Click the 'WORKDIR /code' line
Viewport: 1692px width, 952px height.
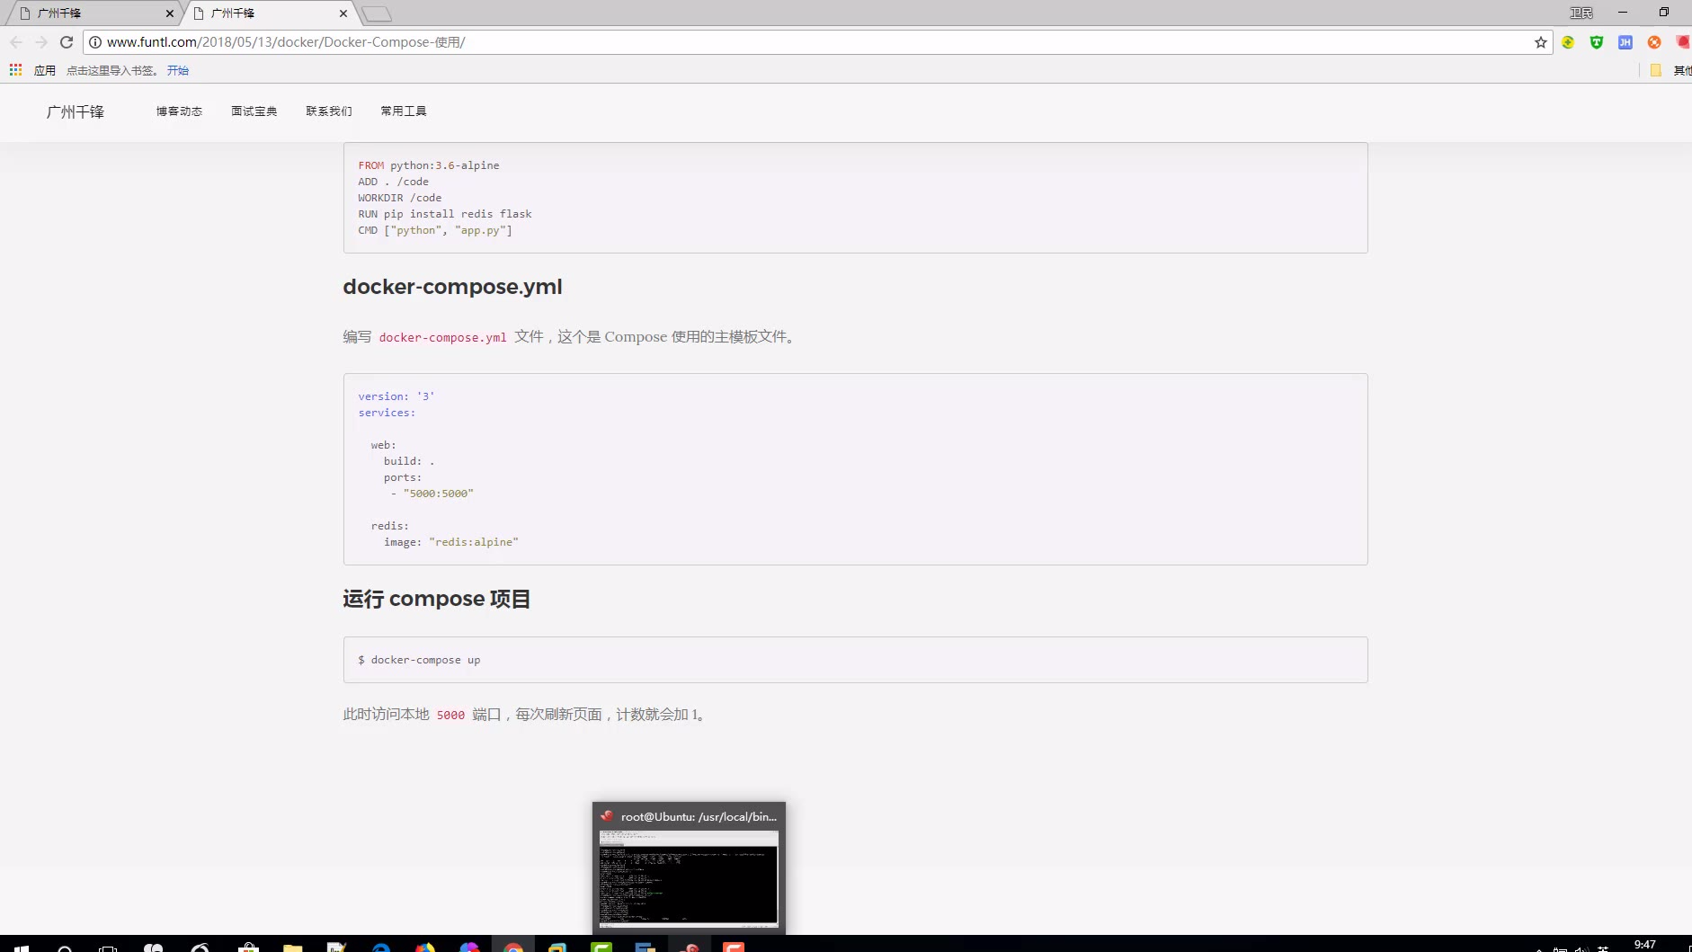point(400,198)
